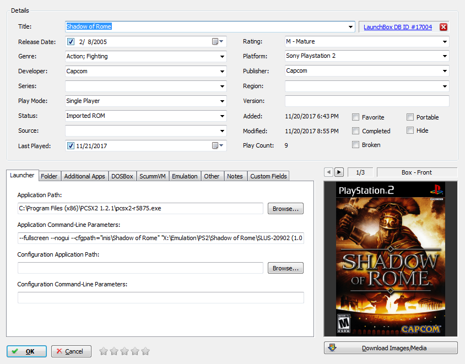The image size is (465, 364).
Task: Open the Source dropdown
Action: [222, 131]
